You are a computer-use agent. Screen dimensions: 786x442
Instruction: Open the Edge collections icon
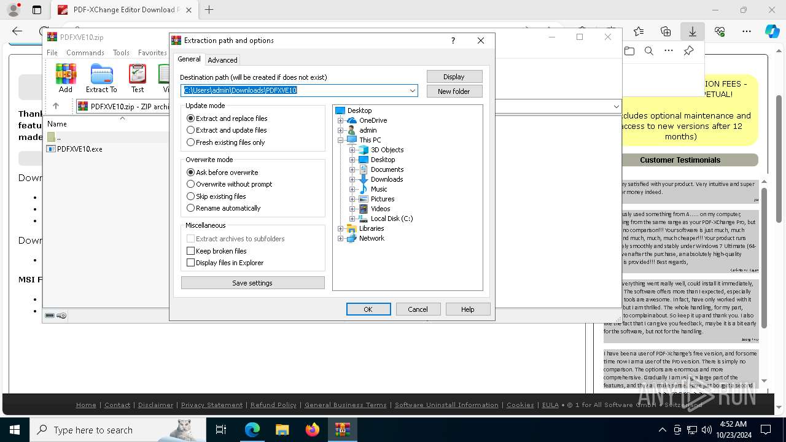[666, 31]
